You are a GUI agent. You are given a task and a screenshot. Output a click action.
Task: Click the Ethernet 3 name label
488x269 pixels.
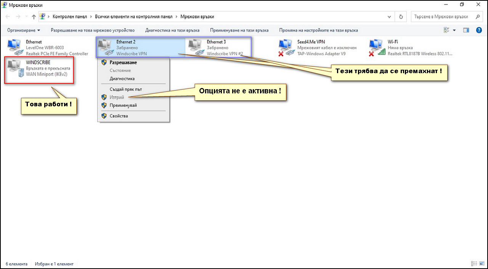(x=216, y=42)
